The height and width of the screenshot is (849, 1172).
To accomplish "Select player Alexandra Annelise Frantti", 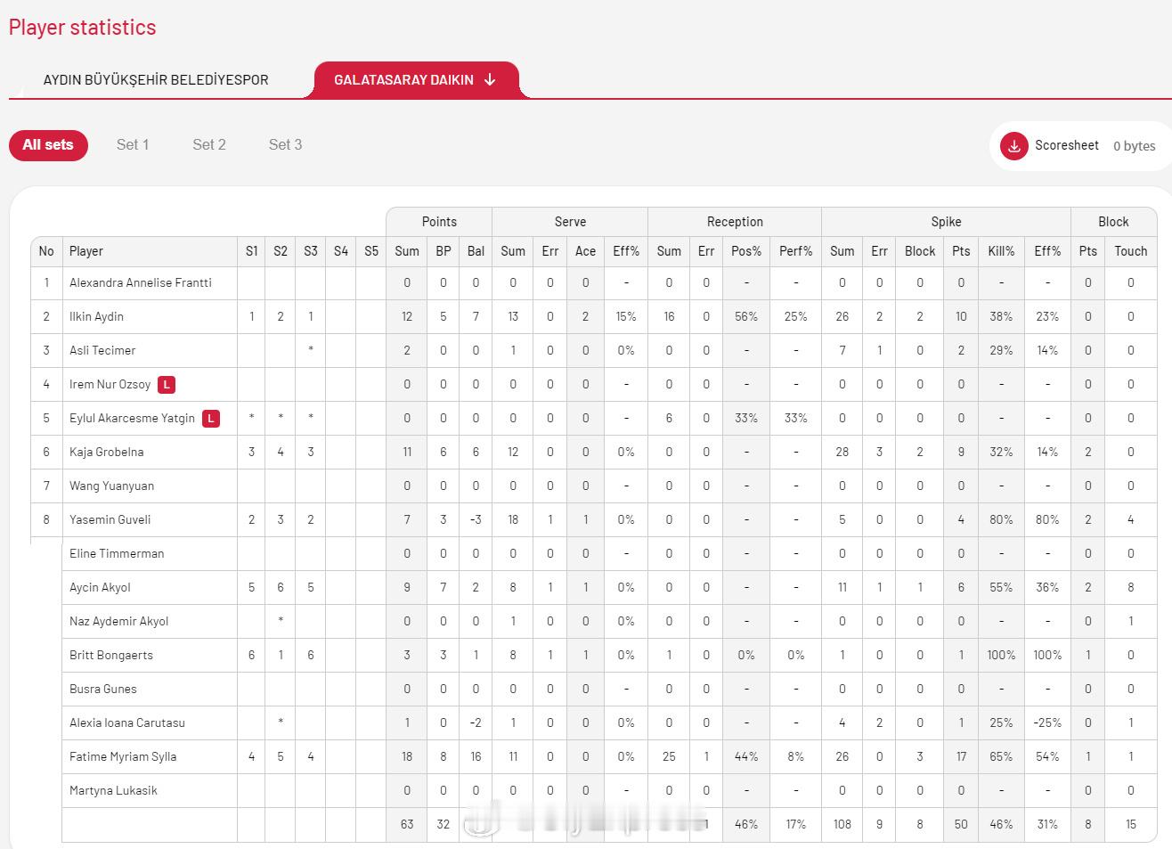I will [x=141, y=282].
